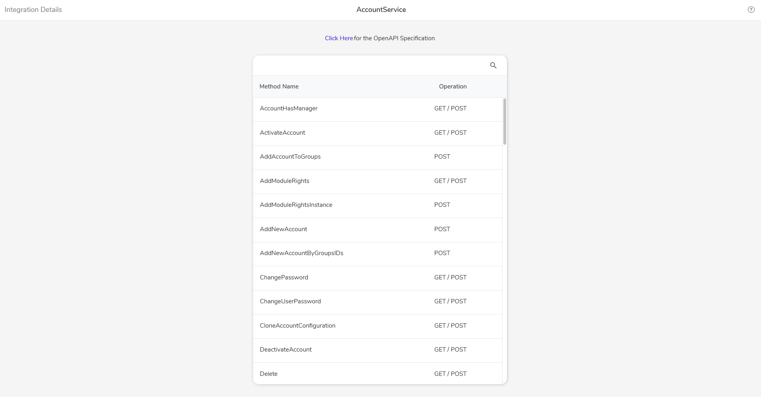Image resolution: width=761 pixels, height=397 pixels.
Task: Select the DeactivateAccount method
Action: click(378, 350)
